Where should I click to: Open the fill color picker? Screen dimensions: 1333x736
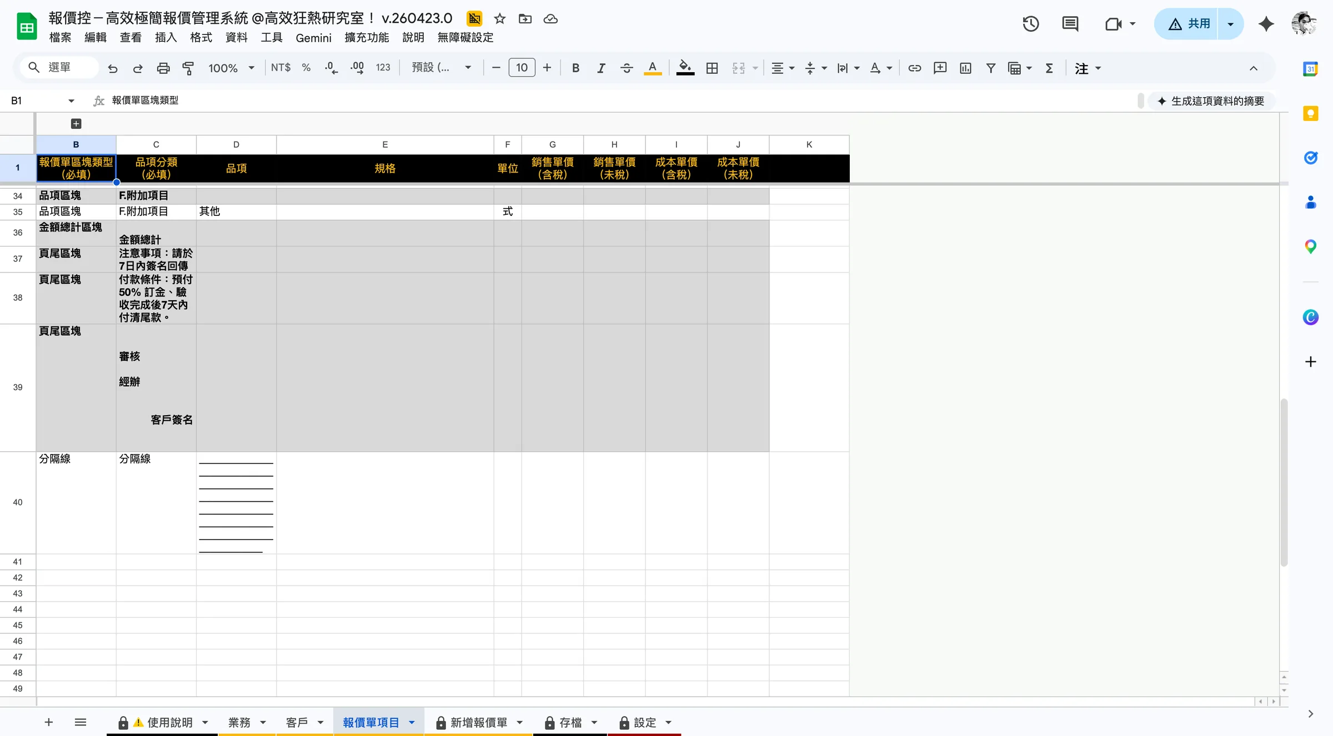pos(685,68)
